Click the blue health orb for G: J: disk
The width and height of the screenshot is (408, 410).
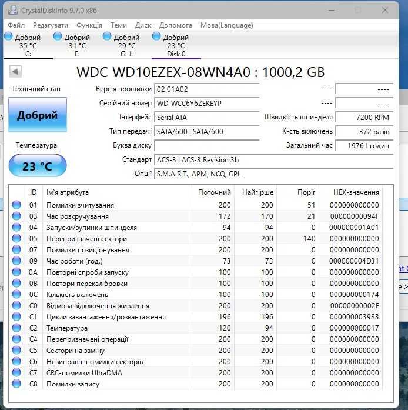click(x=107, y=36)
